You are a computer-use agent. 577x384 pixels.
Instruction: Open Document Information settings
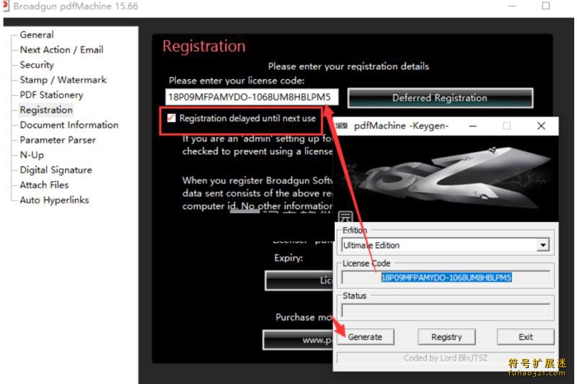(x=69, y=125)
